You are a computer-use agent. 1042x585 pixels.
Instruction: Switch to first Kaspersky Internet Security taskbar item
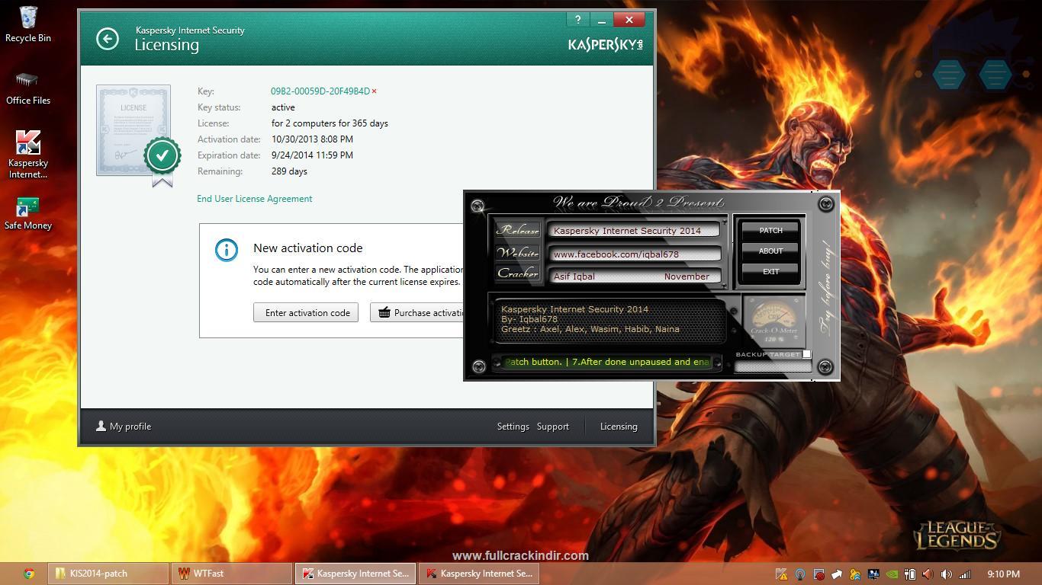click(x=355, y=574)
